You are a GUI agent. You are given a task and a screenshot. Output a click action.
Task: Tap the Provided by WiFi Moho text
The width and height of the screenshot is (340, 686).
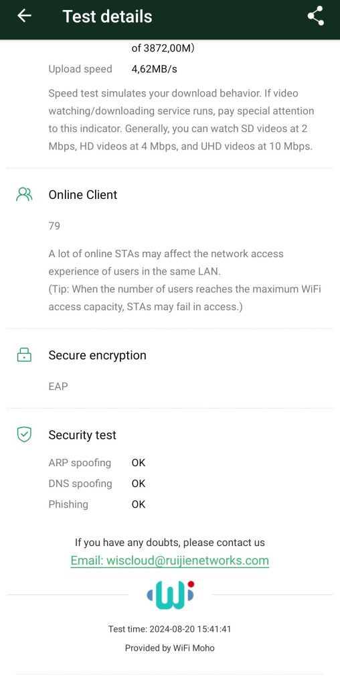point(169,648)
